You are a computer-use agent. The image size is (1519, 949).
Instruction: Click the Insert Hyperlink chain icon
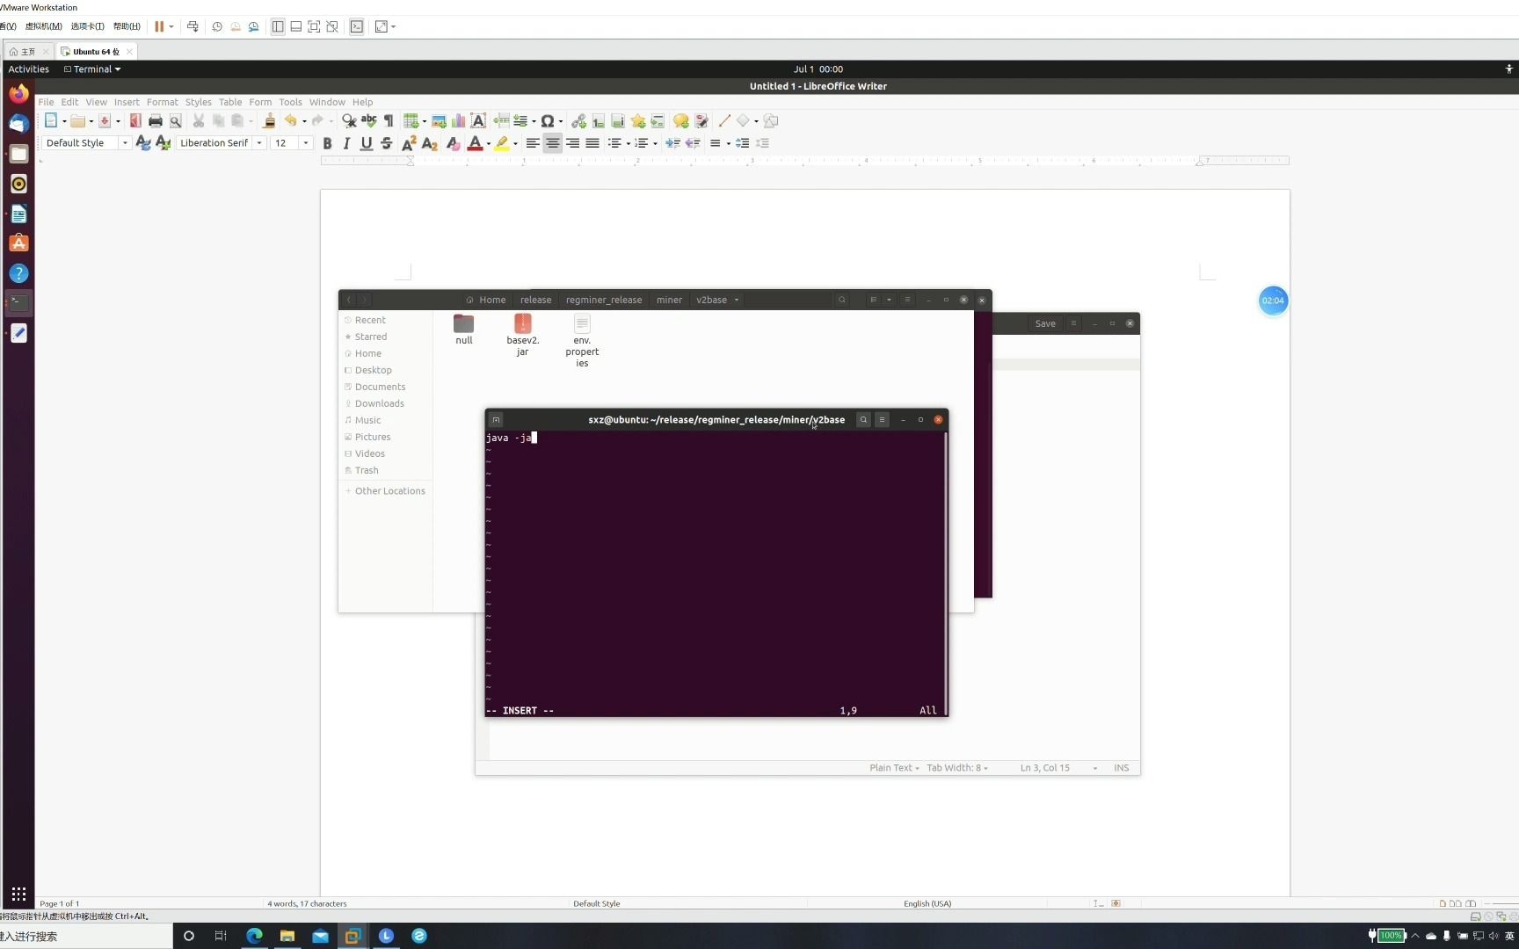point(578,121)
